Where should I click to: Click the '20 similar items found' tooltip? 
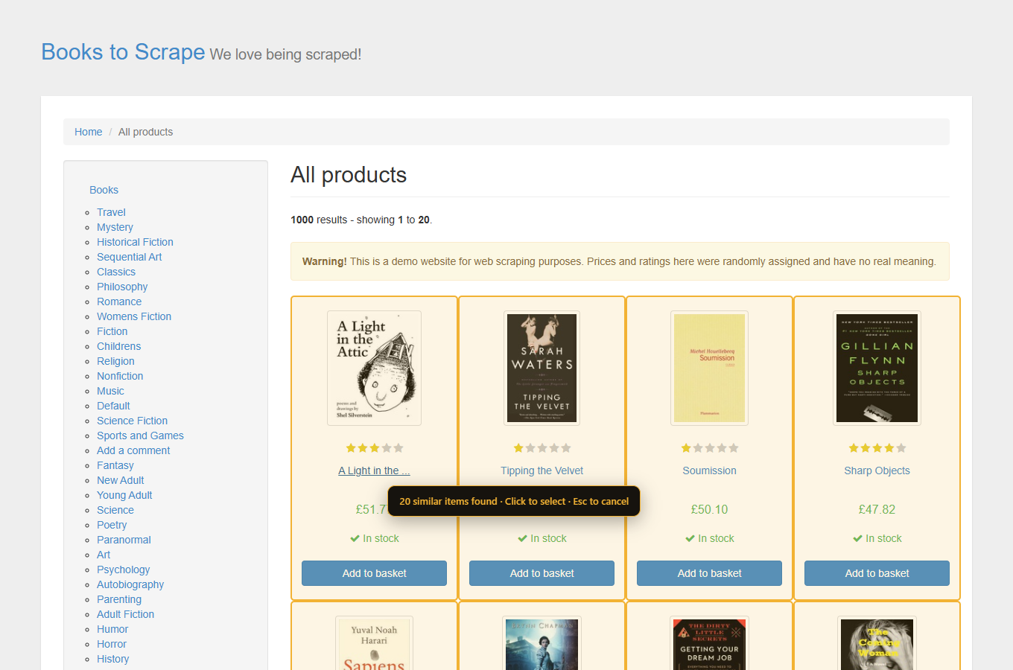pos(514,501)
